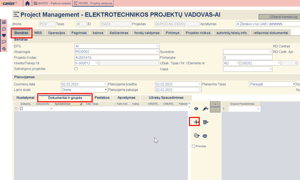Open the Planavimo Tipas dropdown
Viewport: 300px width, 180px height.
[272, 84]
